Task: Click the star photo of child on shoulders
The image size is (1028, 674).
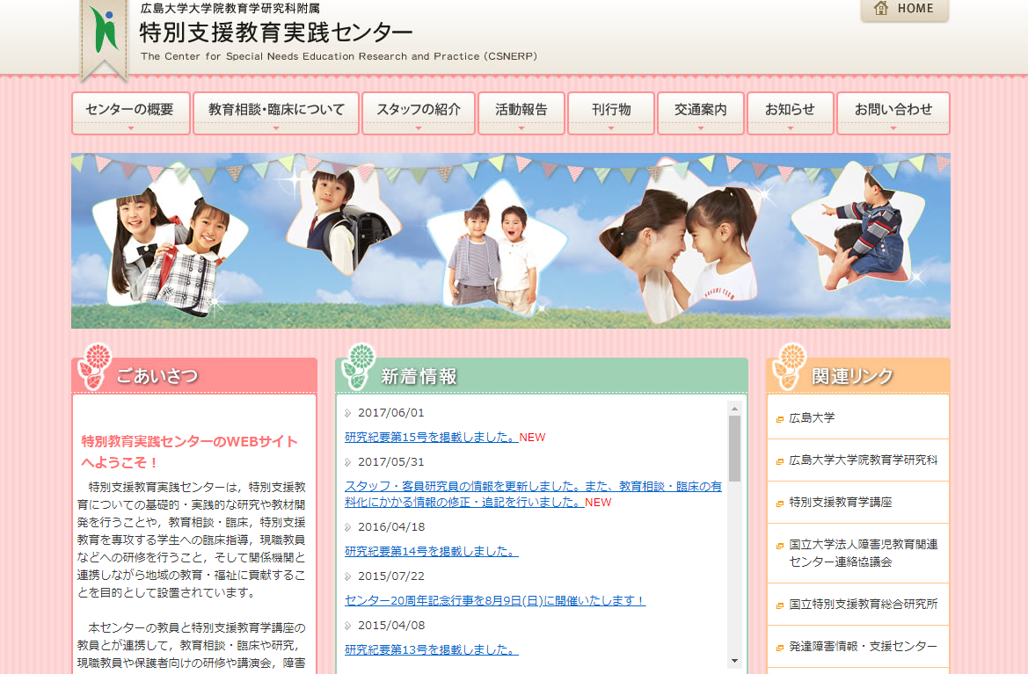Action: [860, 228]
